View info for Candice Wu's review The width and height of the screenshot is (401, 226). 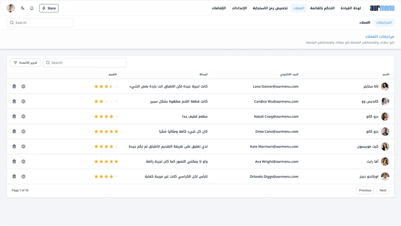(23, 101)
